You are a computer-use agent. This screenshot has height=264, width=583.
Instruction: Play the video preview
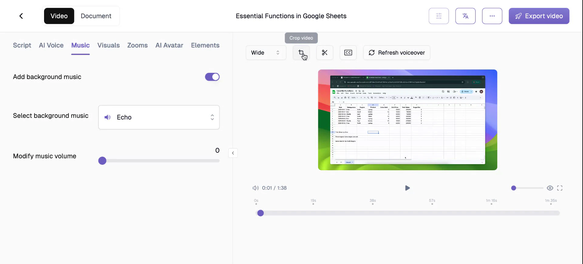coord(407,188)
